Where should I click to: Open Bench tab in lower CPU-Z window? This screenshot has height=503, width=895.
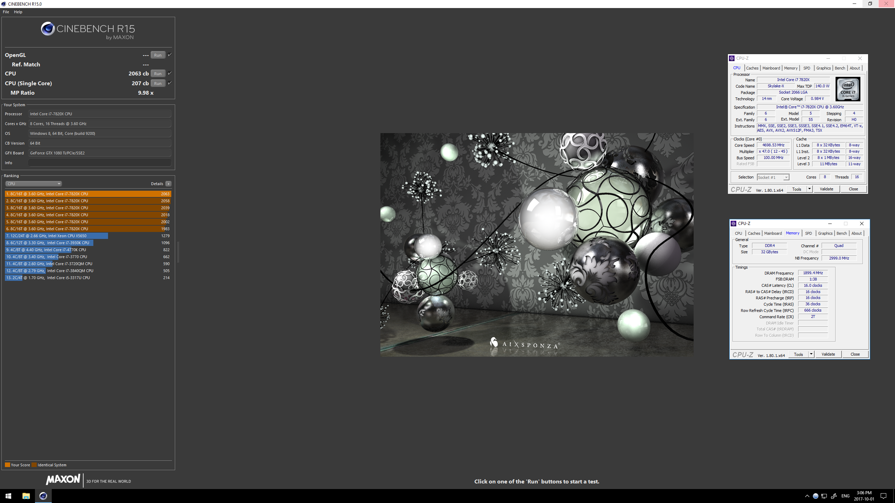[x=842, y=233]
